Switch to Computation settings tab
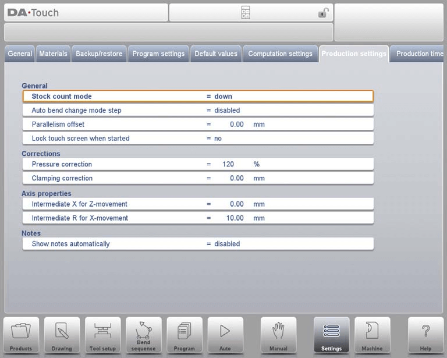The height and width of the screenshot is (358, 447). pos(280,54)
